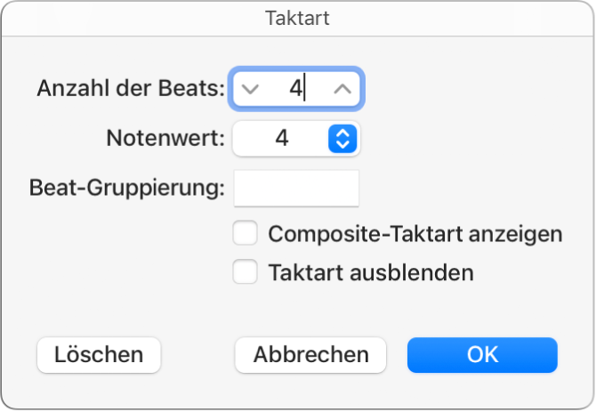
Task: Focus the Beat-Gruppierung text field
Action: coord(295,188)
